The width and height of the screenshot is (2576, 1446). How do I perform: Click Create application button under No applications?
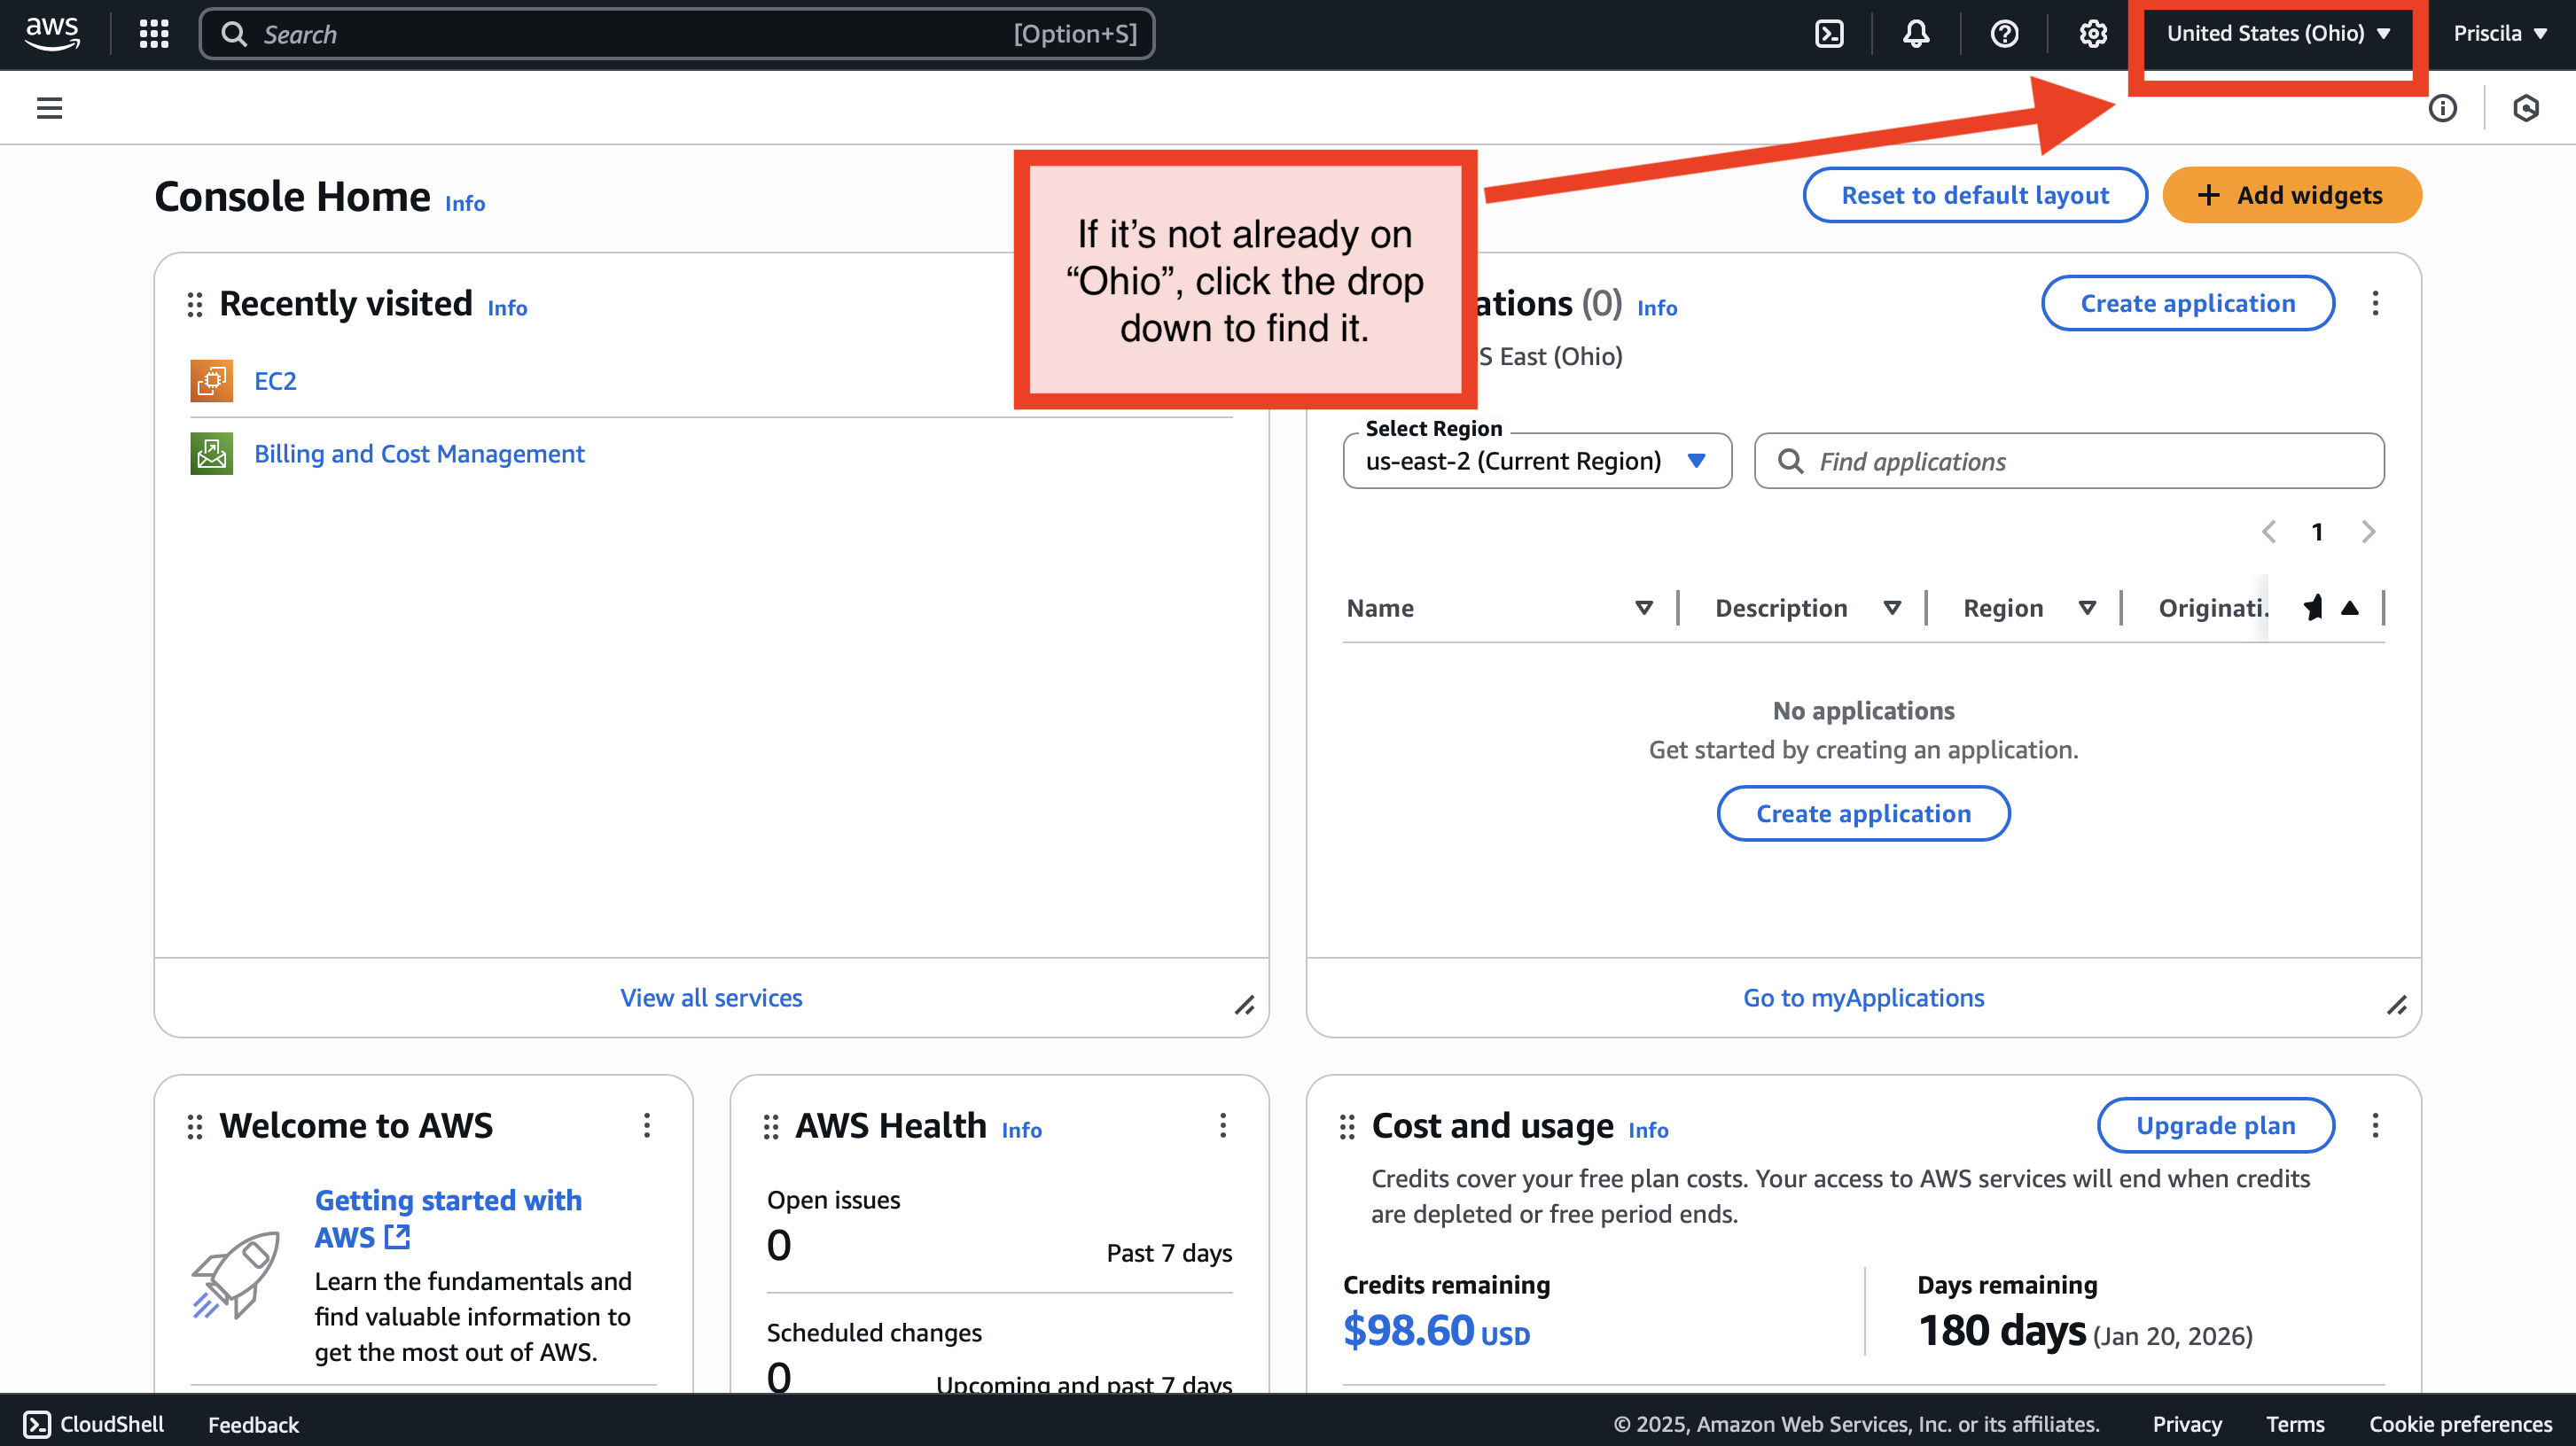1863,813
